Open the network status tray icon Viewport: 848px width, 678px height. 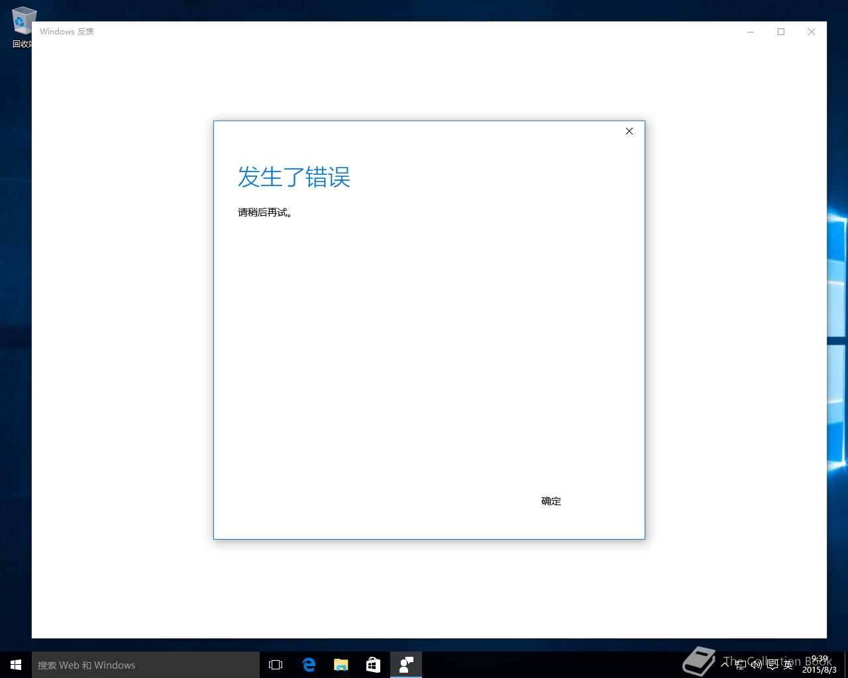(741, 665)
